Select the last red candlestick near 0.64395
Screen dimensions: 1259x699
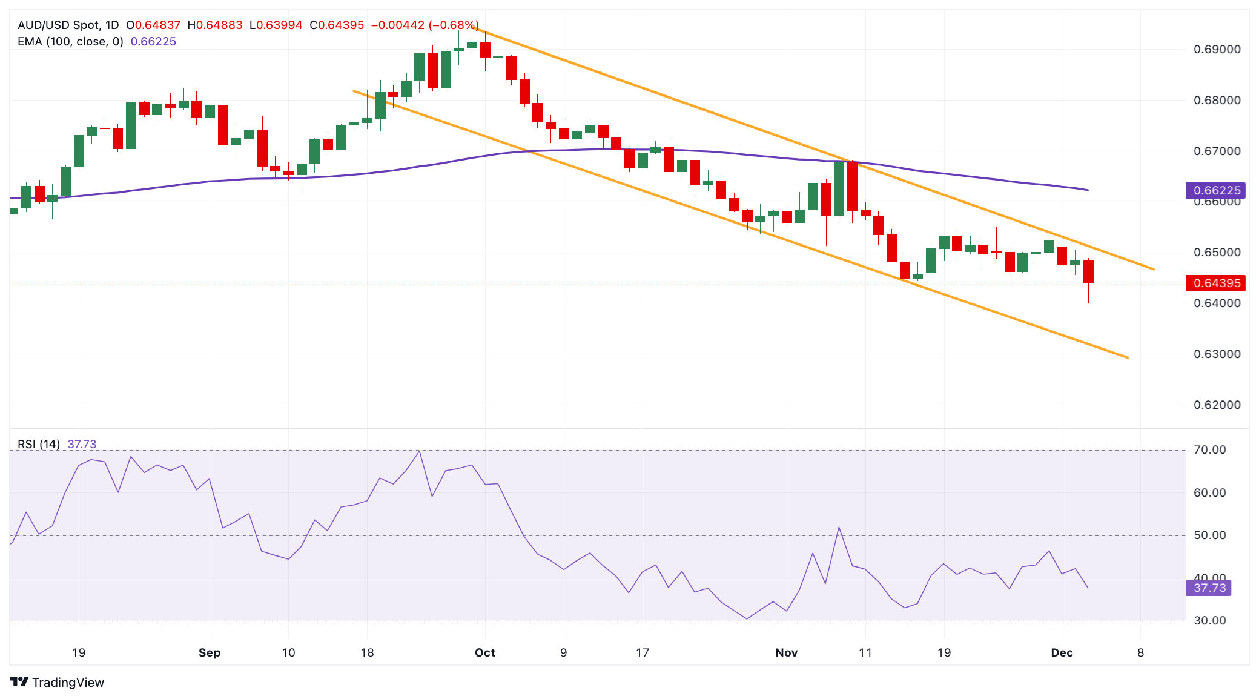pyautogui.click(x=1088, y=272)
